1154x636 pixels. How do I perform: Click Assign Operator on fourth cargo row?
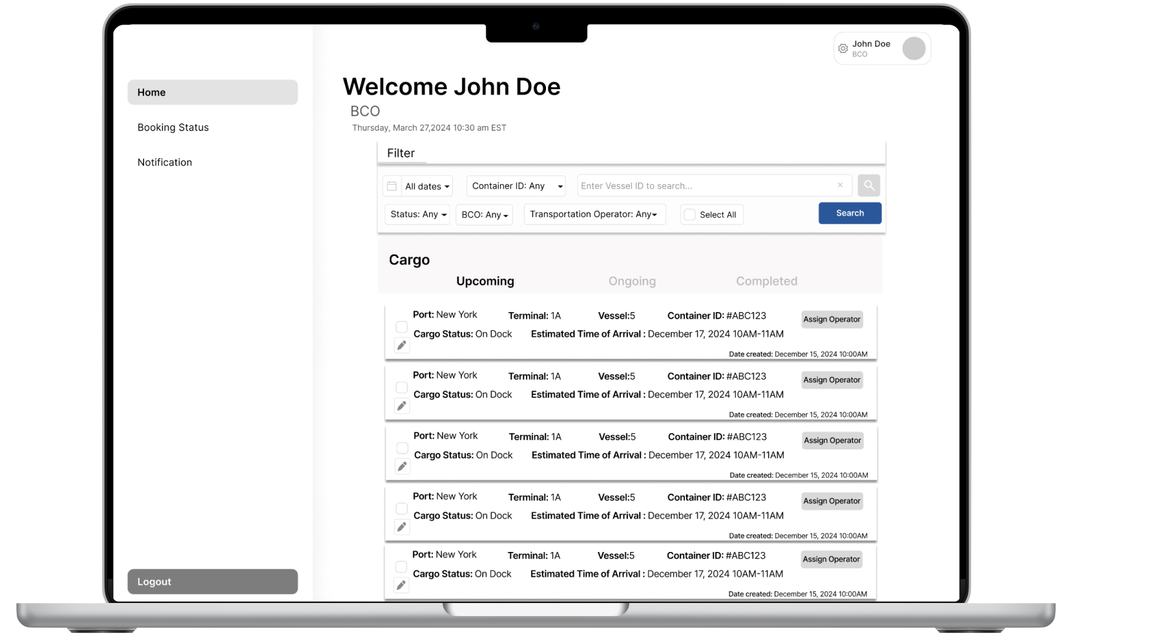(832, 501)
